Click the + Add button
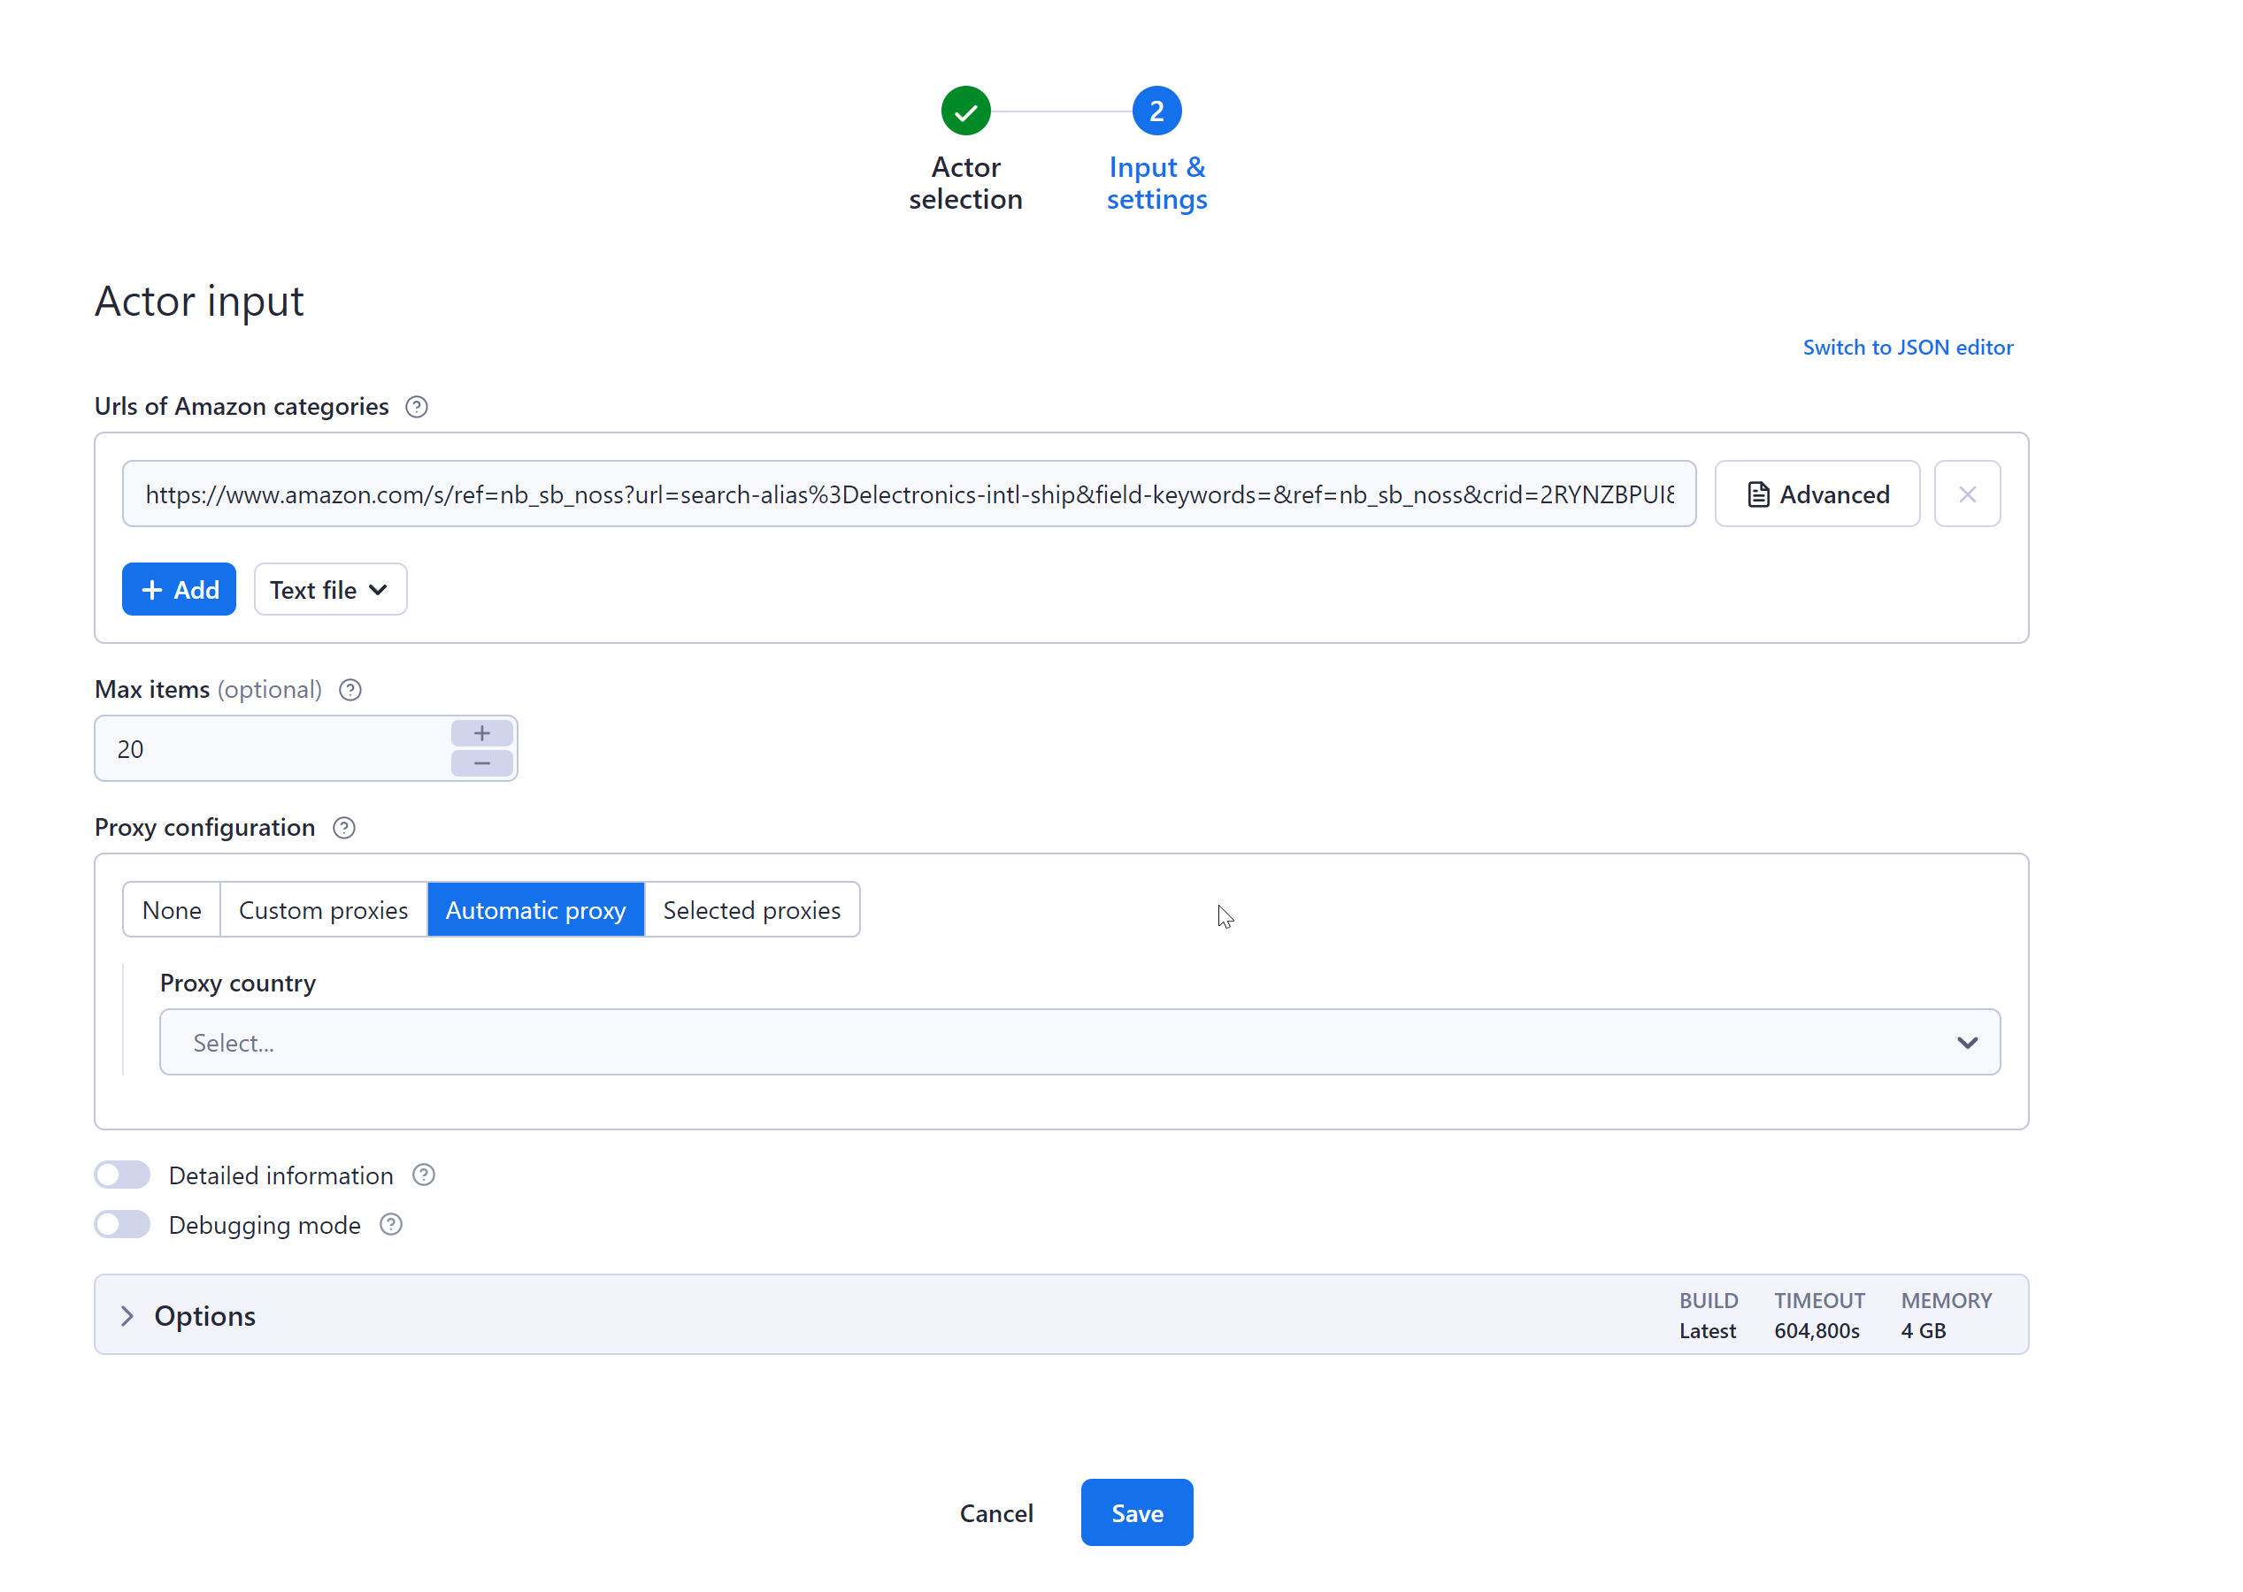This screenshot has width=2243, height=1592. point(179,591)
